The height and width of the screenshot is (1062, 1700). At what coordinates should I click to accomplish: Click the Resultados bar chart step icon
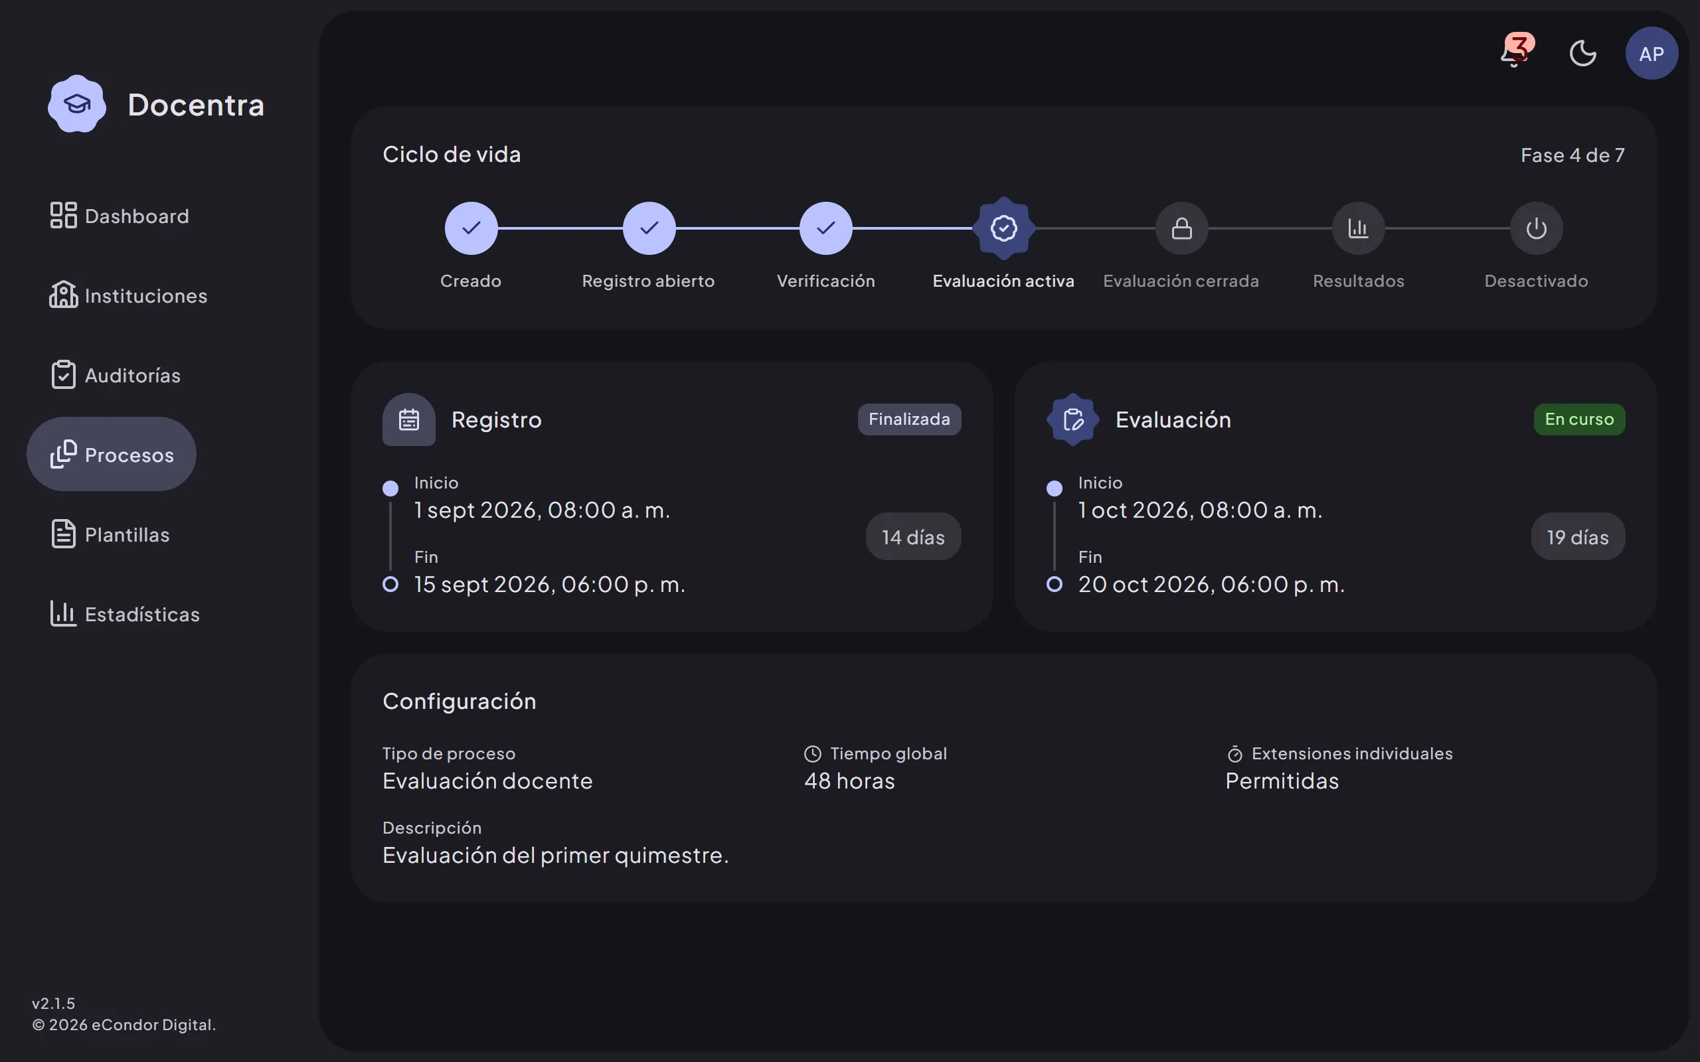click(1359, 228)
